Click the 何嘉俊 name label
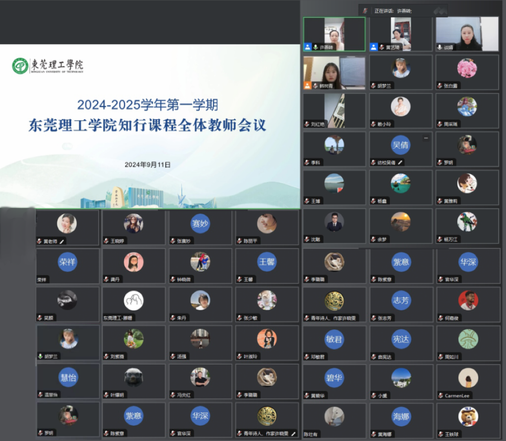506x441 pixels. point(452,318)
